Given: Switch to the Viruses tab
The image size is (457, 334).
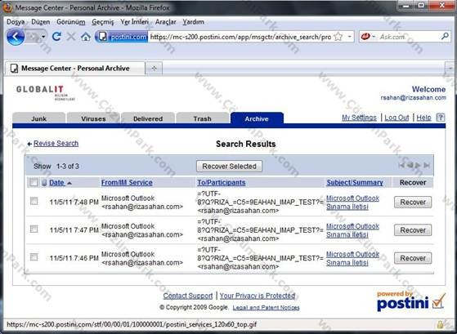Looking at the screenshot, I should coord(93,118).
